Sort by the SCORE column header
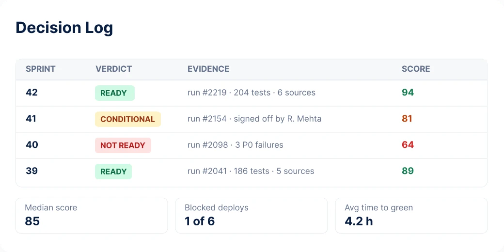 point(416,69)
